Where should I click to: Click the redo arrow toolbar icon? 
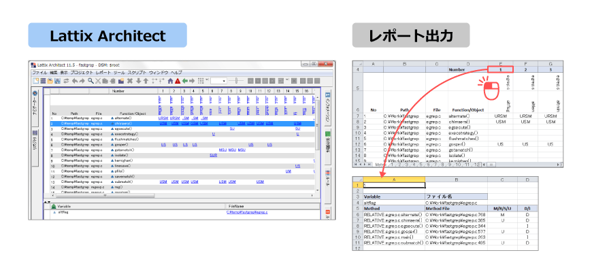(82, 81)
